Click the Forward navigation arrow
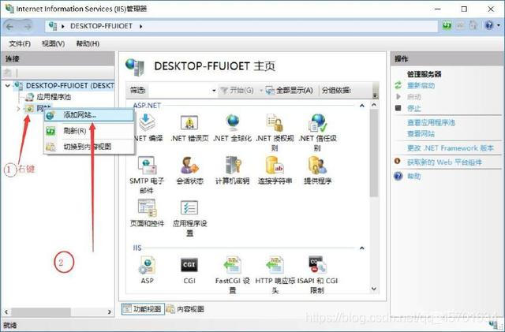Screen dimensions: 505x332 pos(28,26)
